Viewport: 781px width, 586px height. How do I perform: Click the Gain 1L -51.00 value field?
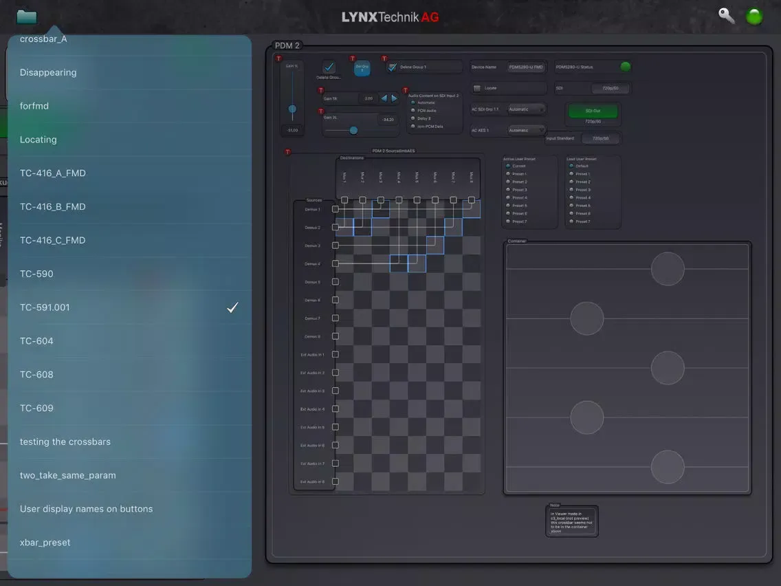point(292,130)
